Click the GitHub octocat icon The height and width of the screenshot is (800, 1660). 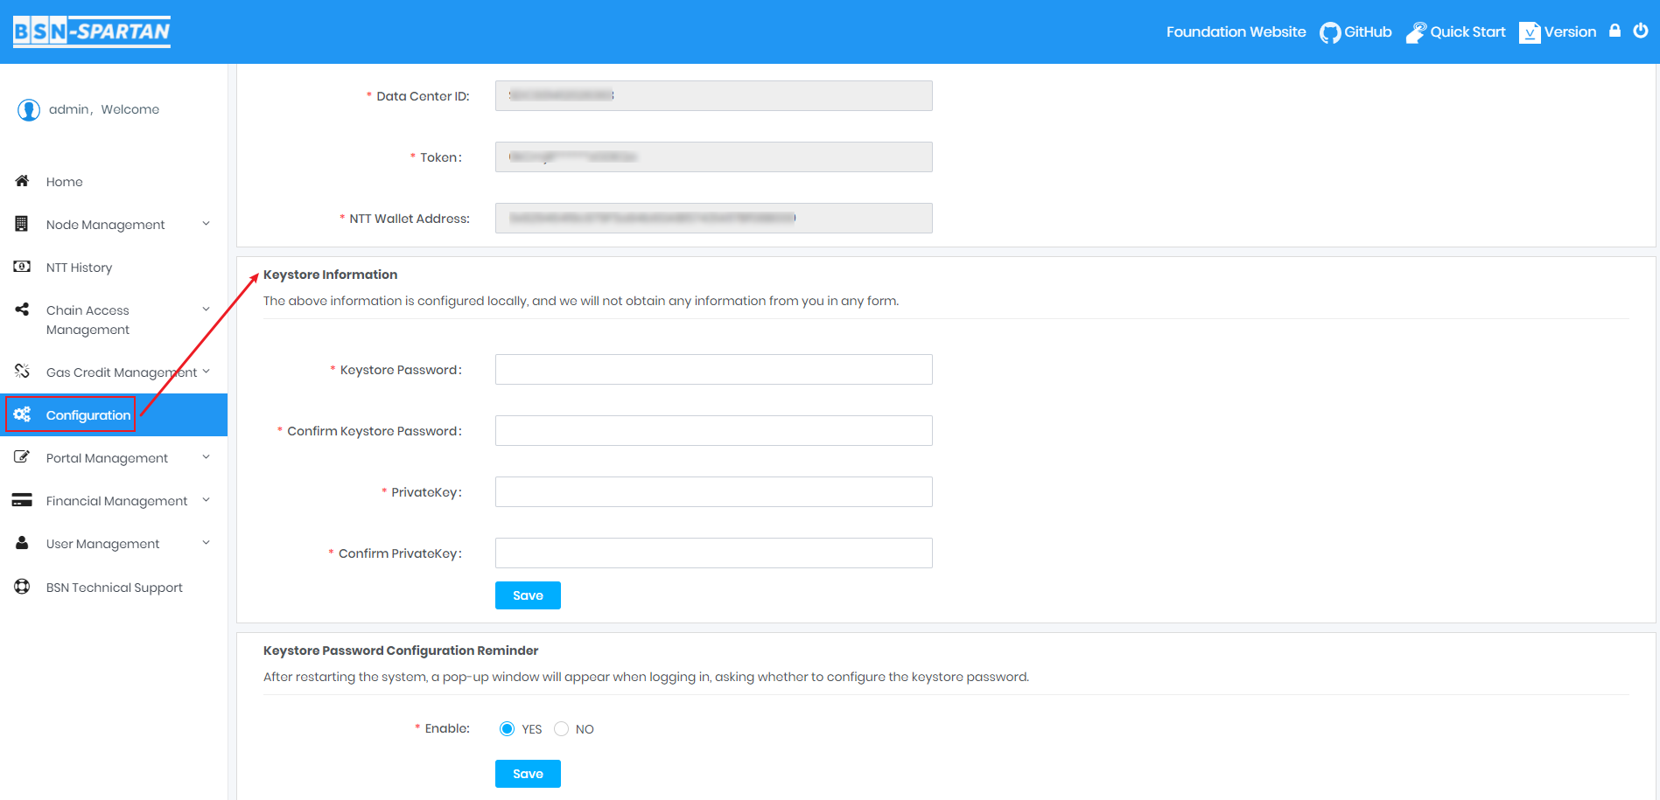[x=1330, y=32]
